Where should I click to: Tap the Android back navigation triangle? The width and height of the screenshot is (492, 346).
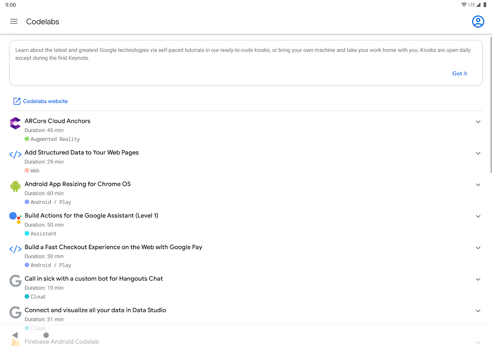click(x=15, y=335)
